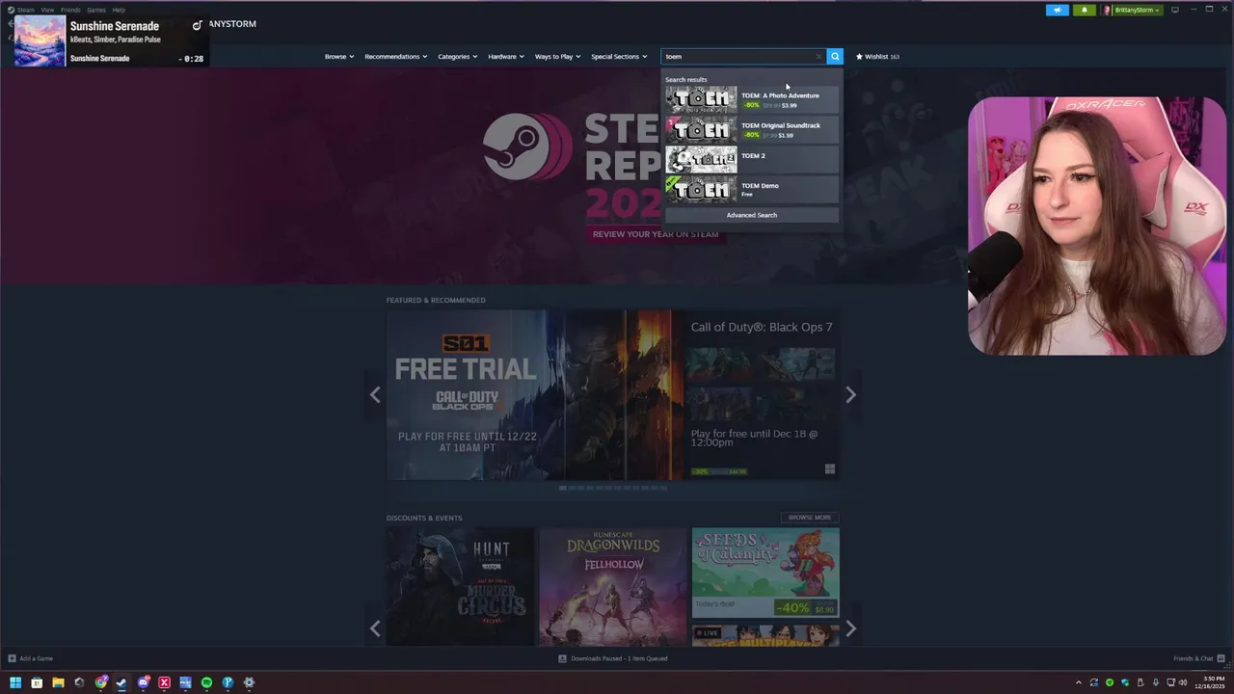This screenshot has height=694, width=1234.
Task: Go to next featured item arrow
Action: pyautogui.click(x=850, y=394)
